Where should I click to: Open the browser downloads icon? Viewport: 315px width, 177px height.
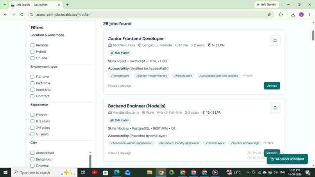point(293,14)
